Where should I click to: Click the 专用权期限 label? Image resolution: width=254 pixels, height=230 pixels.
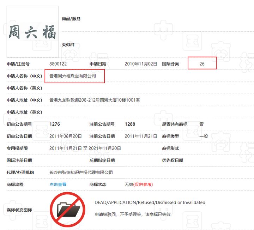(x=17, y=148)
